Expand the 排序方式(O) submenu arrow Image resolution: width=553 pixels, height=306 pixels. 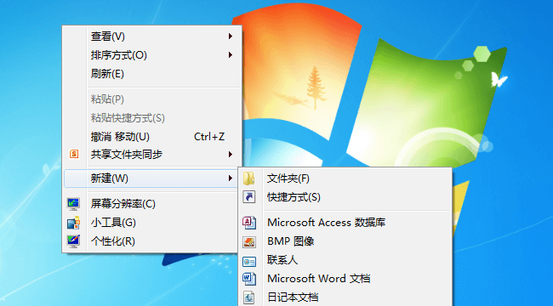[x=231, y=54]
